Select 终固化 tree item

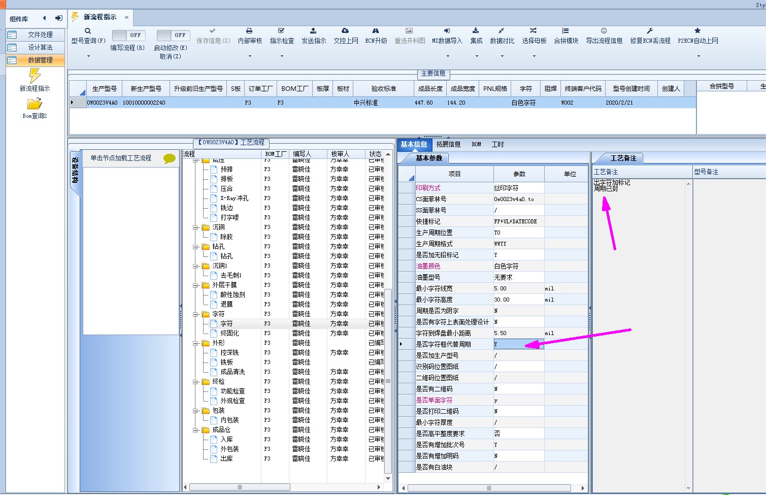coord(229,333)
